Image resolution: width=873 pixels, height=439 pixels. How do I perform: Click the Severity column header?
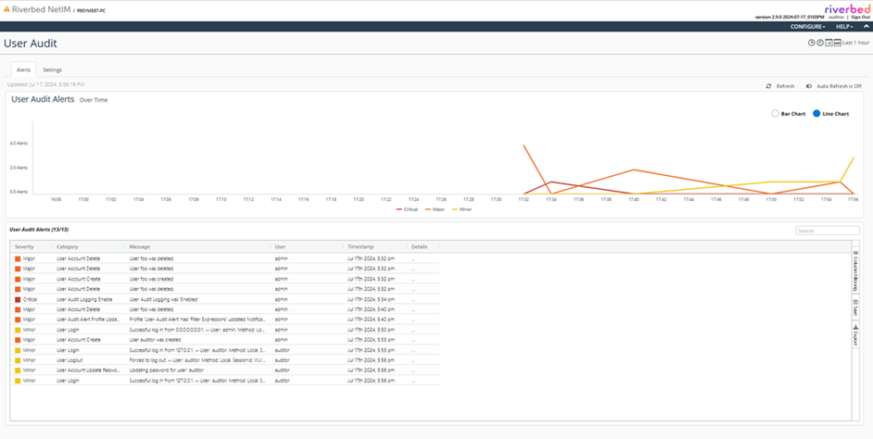coord(25,247)
